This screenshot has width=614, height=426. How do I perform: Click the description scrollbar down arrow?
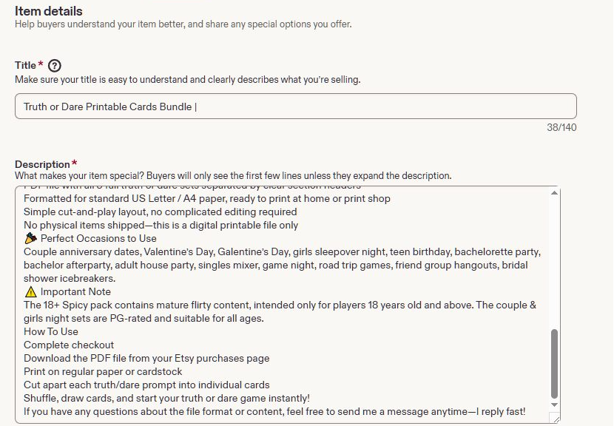(554, 405)
